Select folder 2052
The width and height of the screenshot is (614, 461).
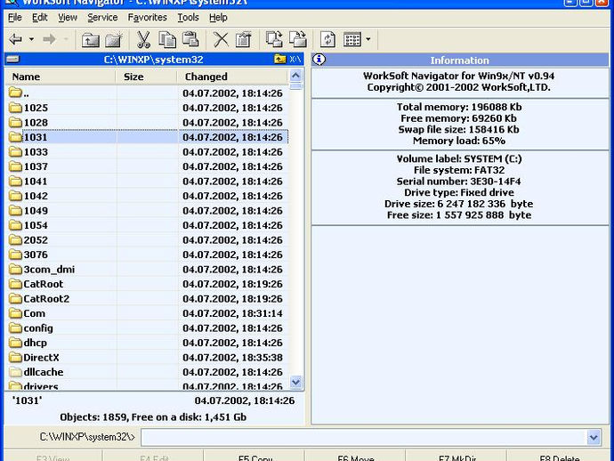click(147, 240)
